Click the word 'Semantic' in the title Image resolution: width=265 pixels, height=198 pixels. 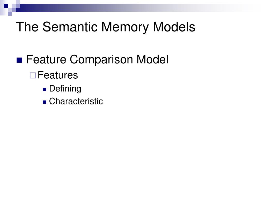pos(70,27)
